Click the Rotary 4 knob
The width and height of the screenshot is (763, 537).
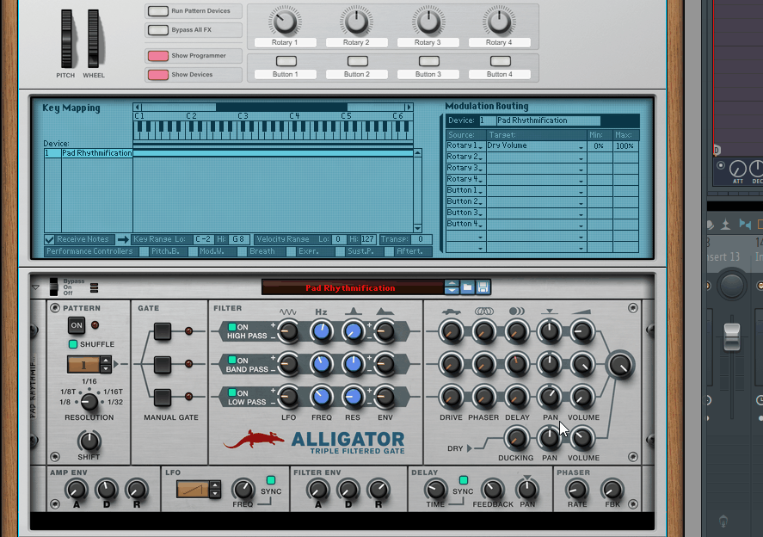[x=499, y=21]
